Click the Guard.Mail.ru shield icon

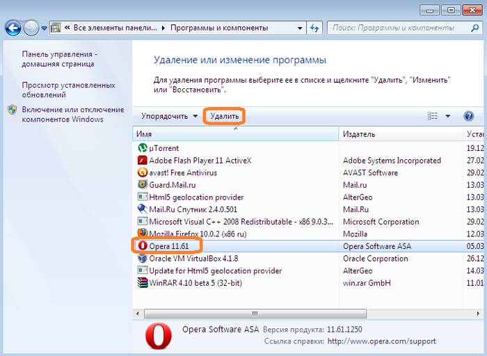(x=143, y=185)
